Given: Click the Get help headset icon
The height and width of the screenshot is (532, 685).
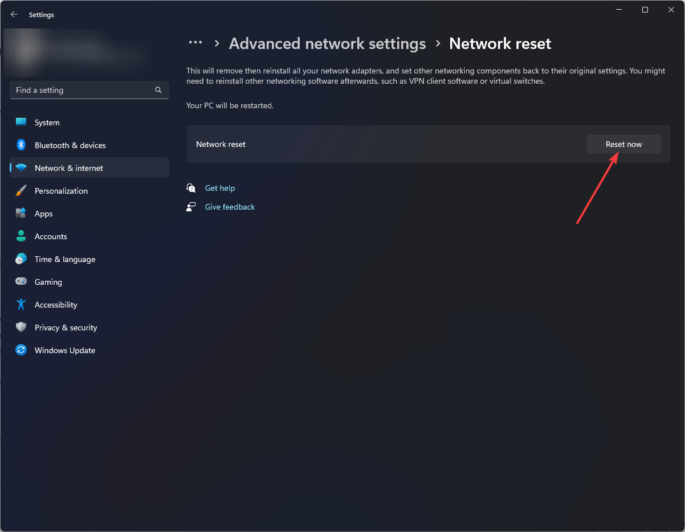Looking at the screenshot, I should (191, 187).
